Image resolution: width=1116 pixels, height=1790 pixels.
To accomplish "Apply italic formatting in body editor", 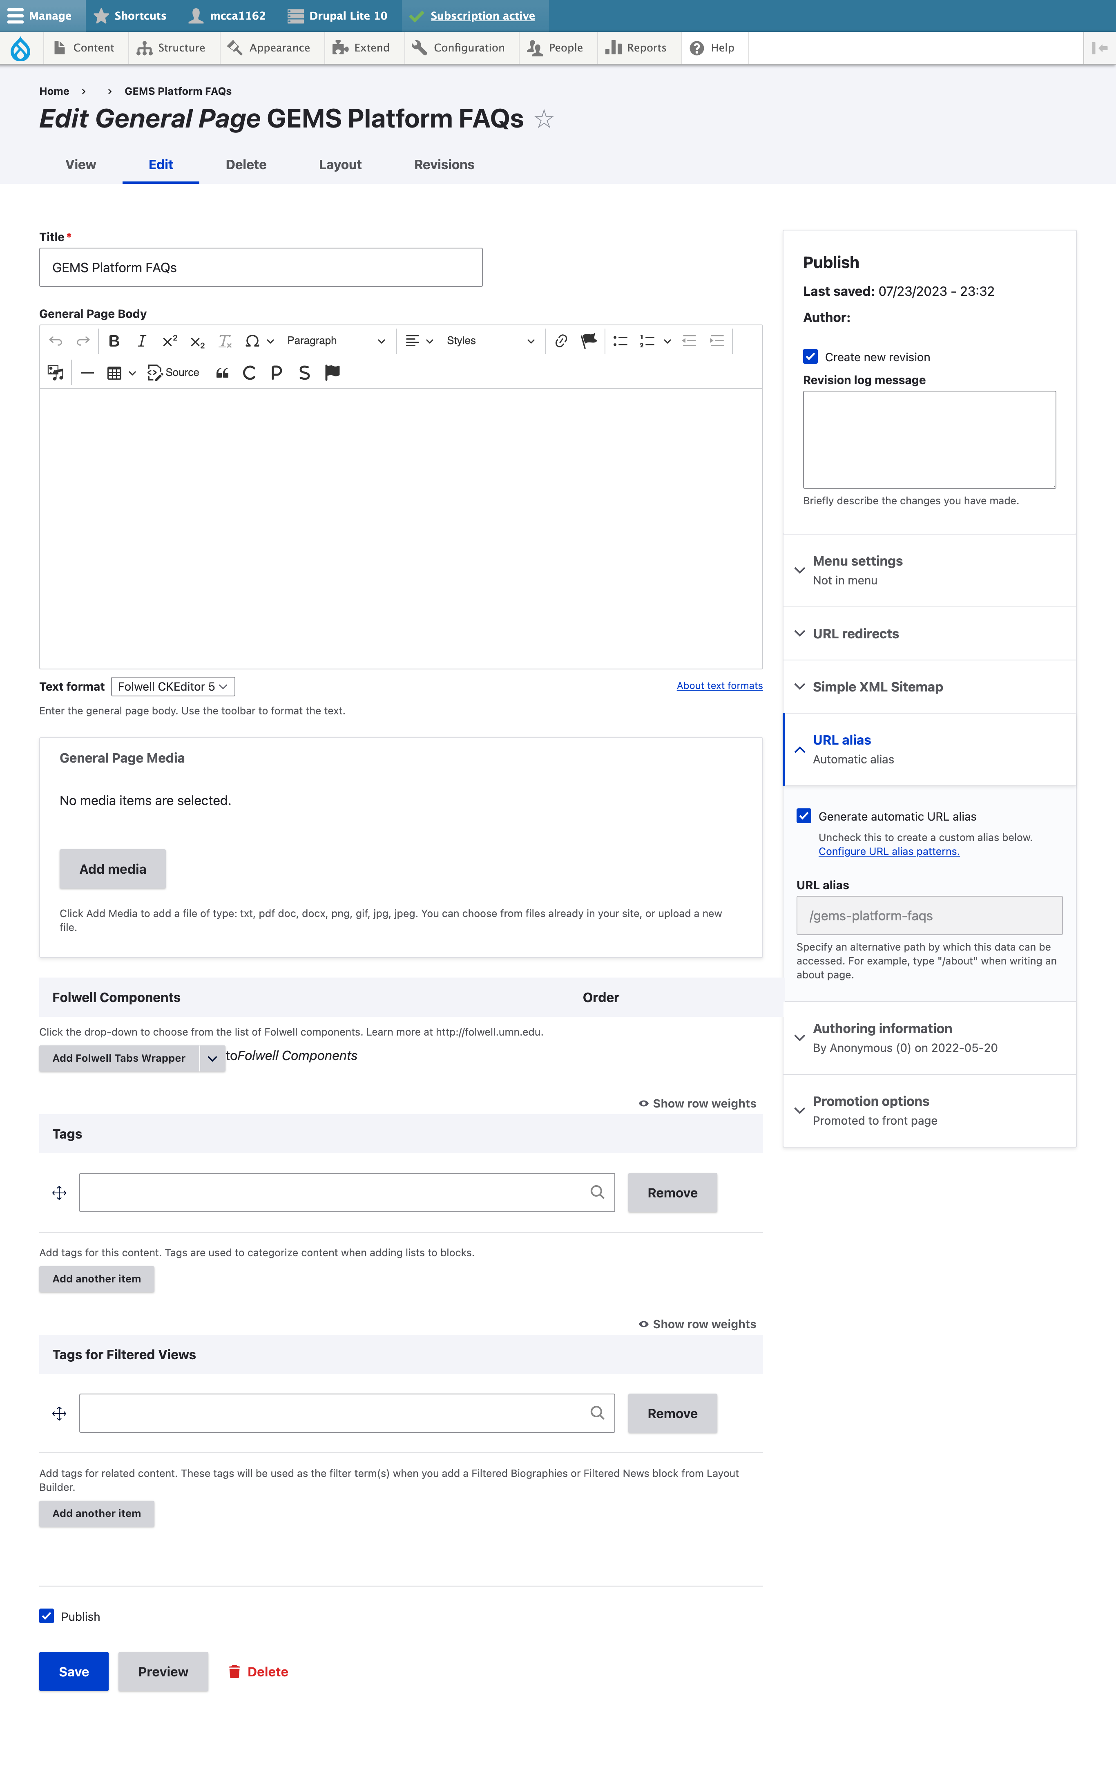I will pos(142,340).
